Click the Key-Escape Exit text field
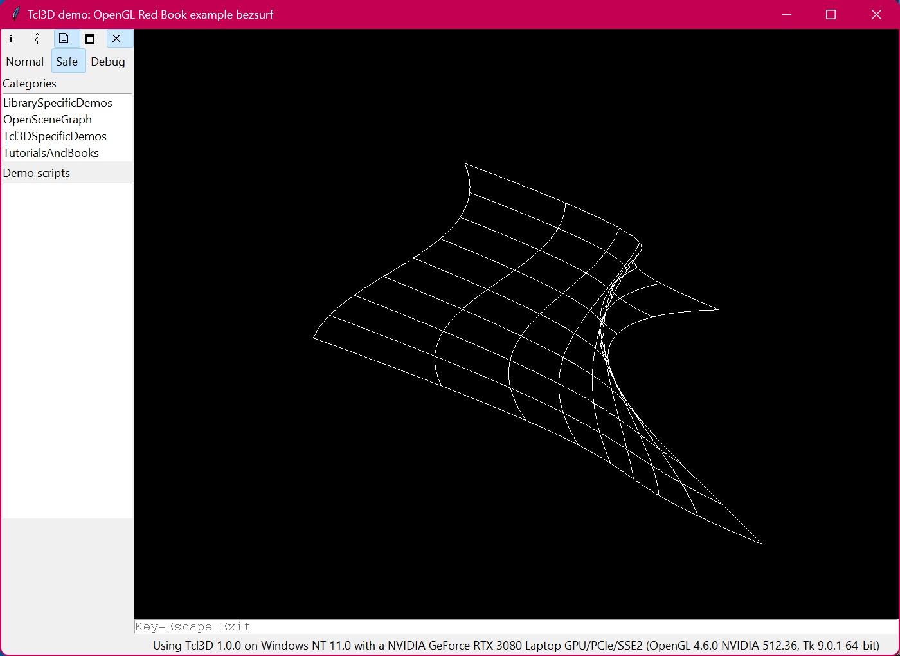 (x=516, y=627)
